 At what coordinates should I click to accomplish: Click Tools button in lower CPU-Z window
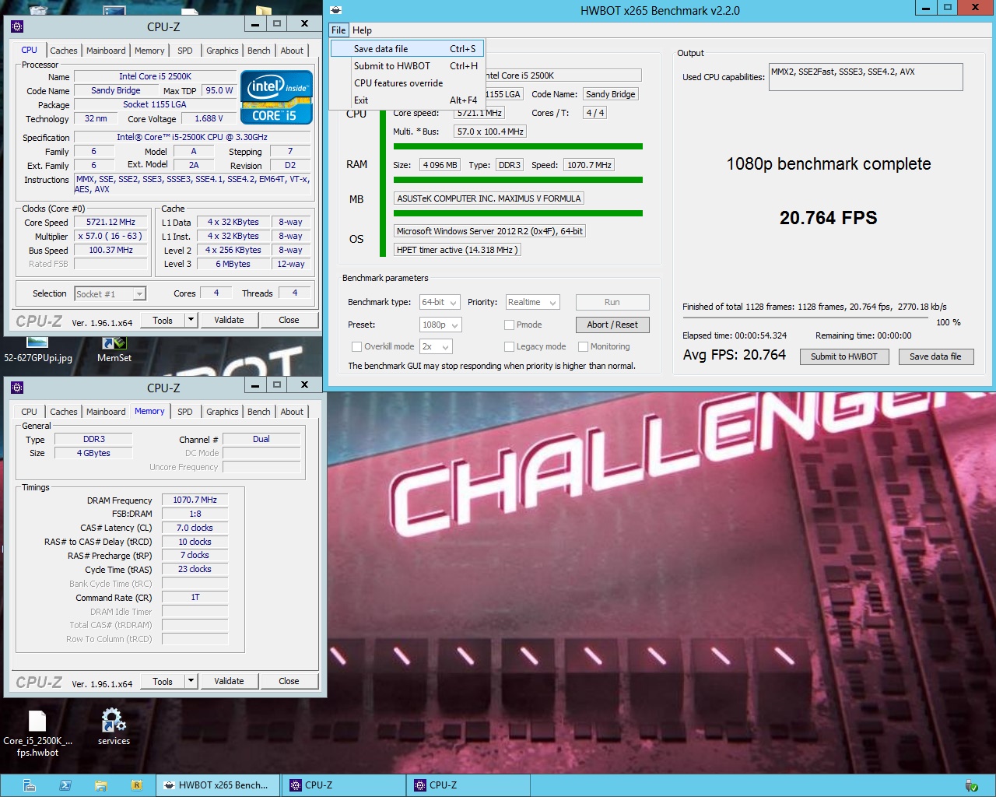pyautogui.click(x=163, y=681)
